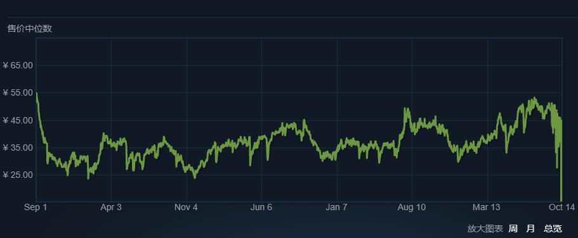
Task: Click the Apr 3 x-axis date label
Action: point(111,208)
